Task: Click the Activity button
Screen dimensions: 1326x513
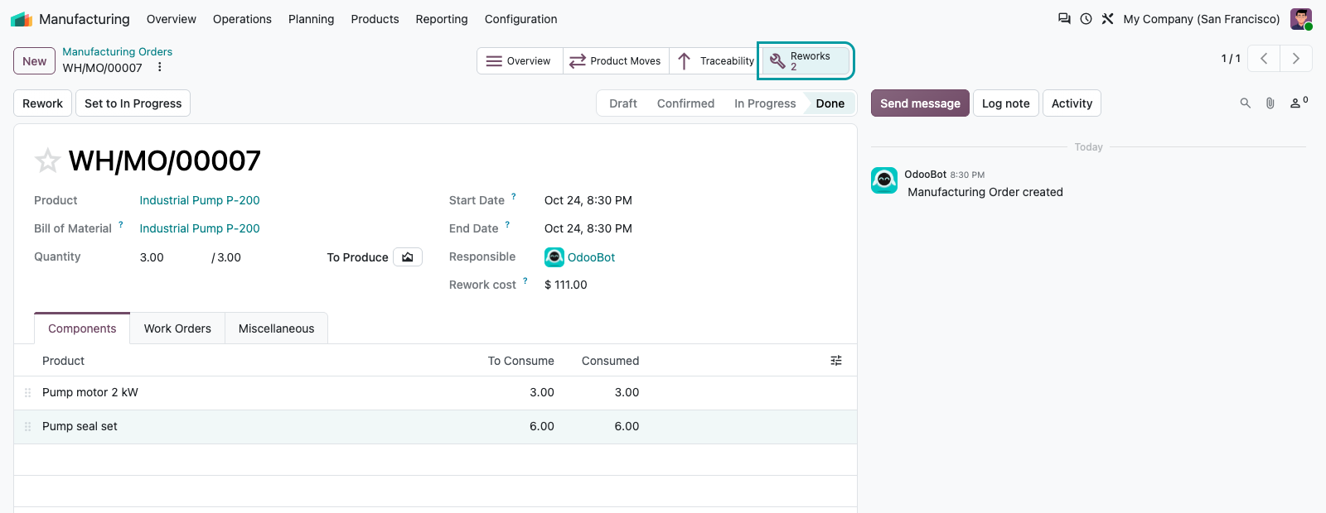Action: click(x=1072, y=103)
